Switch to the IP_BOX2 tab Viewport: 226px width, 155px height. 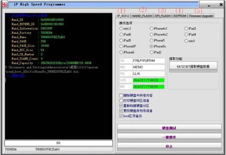123,16
